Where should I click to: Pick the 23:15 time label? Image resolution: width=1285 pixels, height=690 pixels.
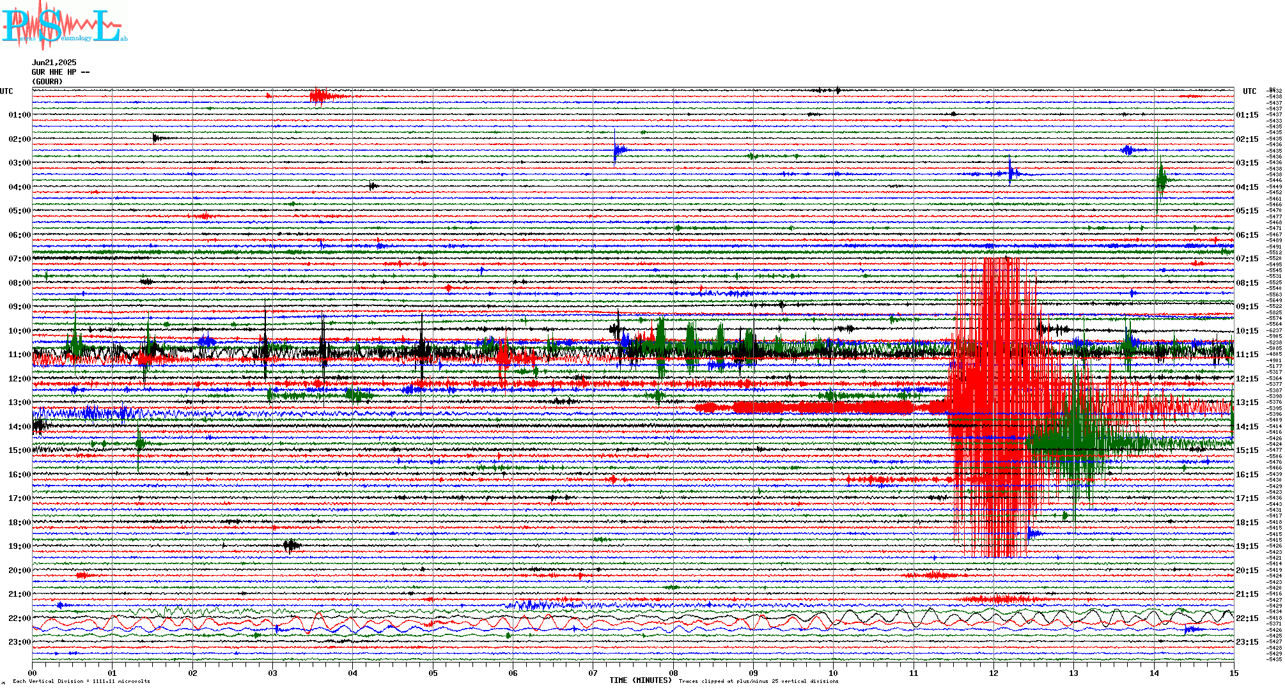[x=1247, y=642]
